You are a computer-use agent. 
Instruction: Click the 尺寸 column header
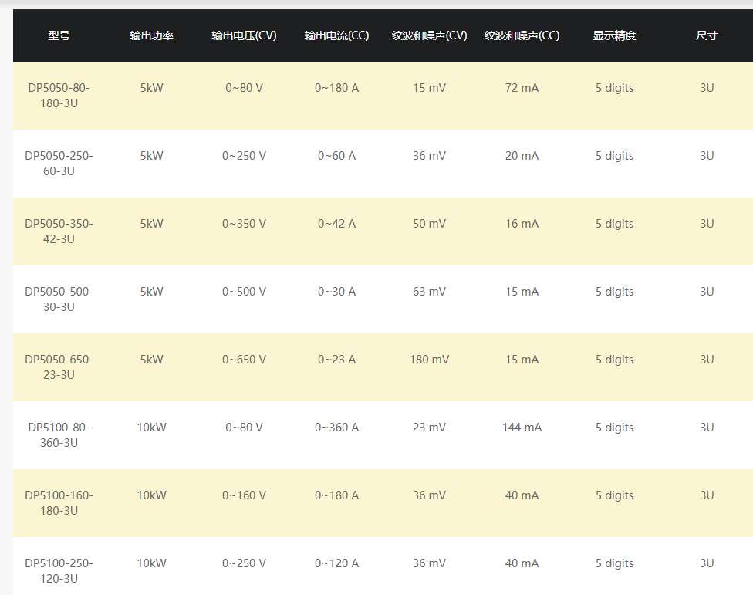click(x=707, y=35)
